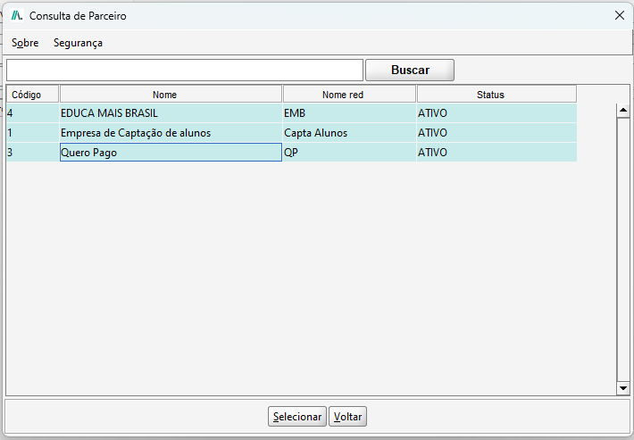Select the EDUCA MAIS BRASIL name cell

click(171, 113)
